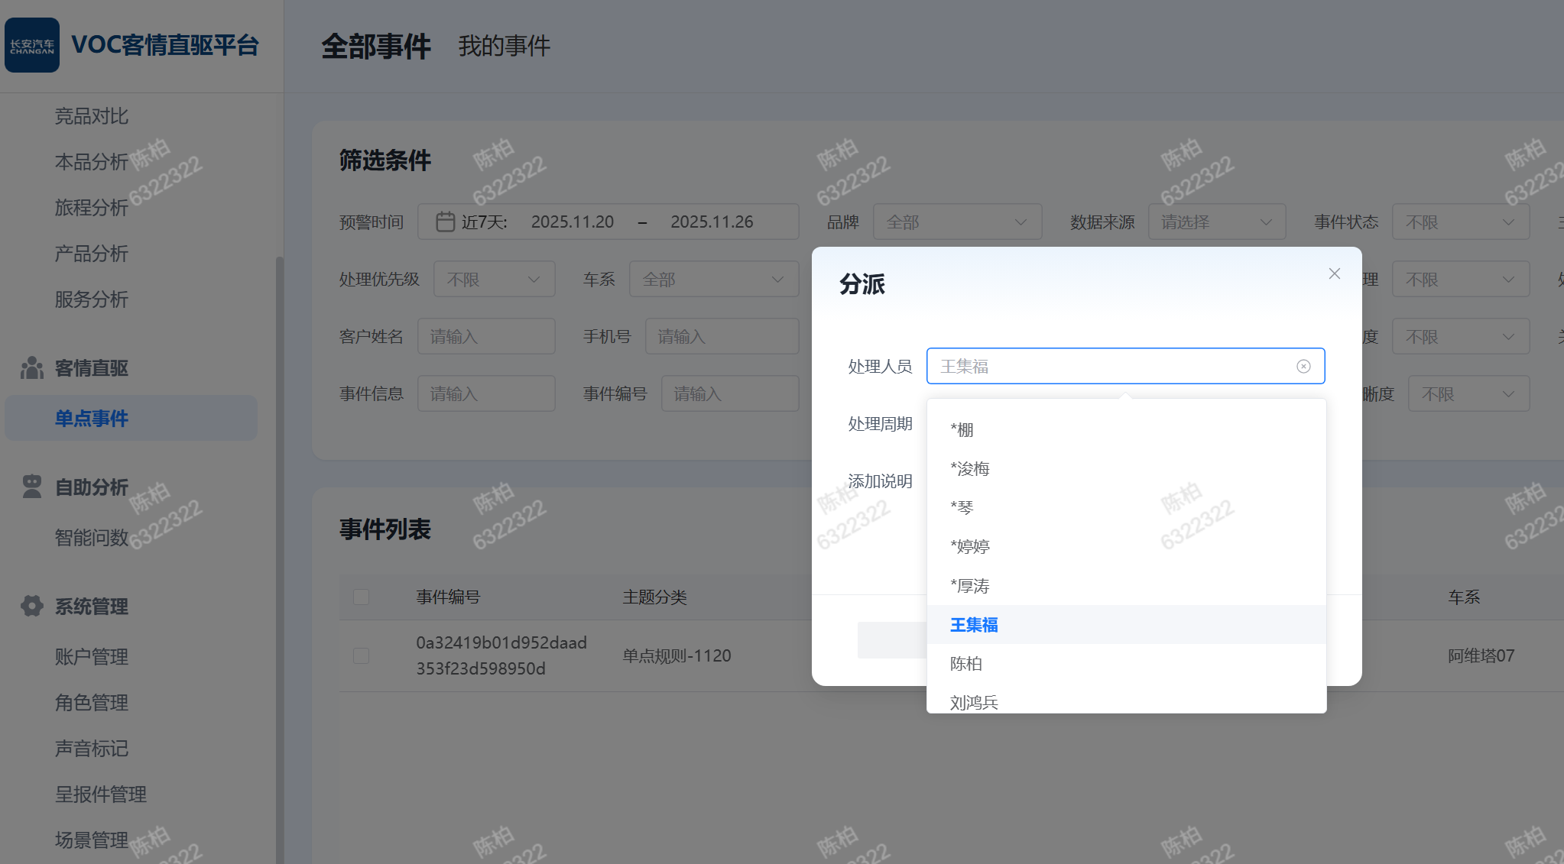1564x864 pixels.
Task: Choose 陈柏 from the handler list
Action: click(965, 664)
